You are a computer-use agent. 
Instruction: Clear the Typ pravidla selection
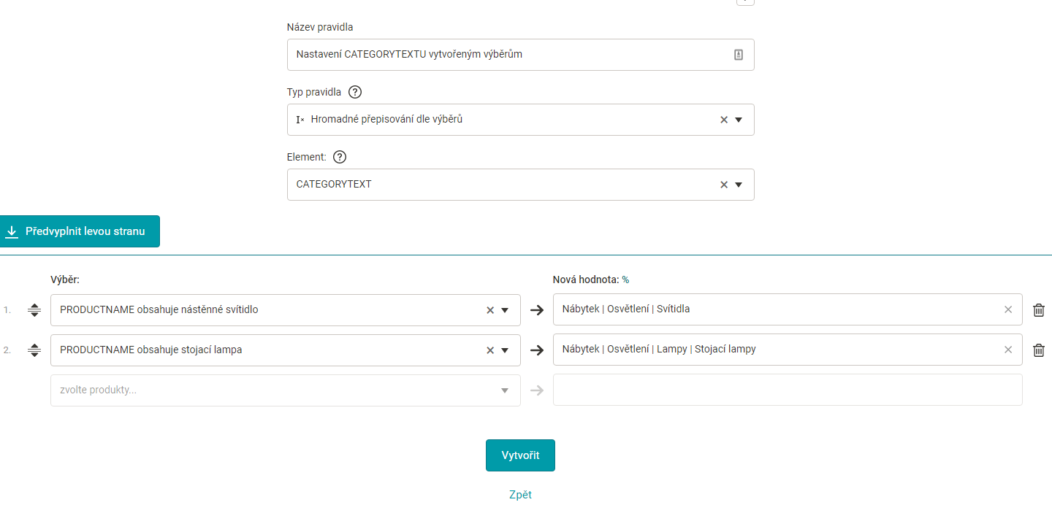click(x=724, y=120)
